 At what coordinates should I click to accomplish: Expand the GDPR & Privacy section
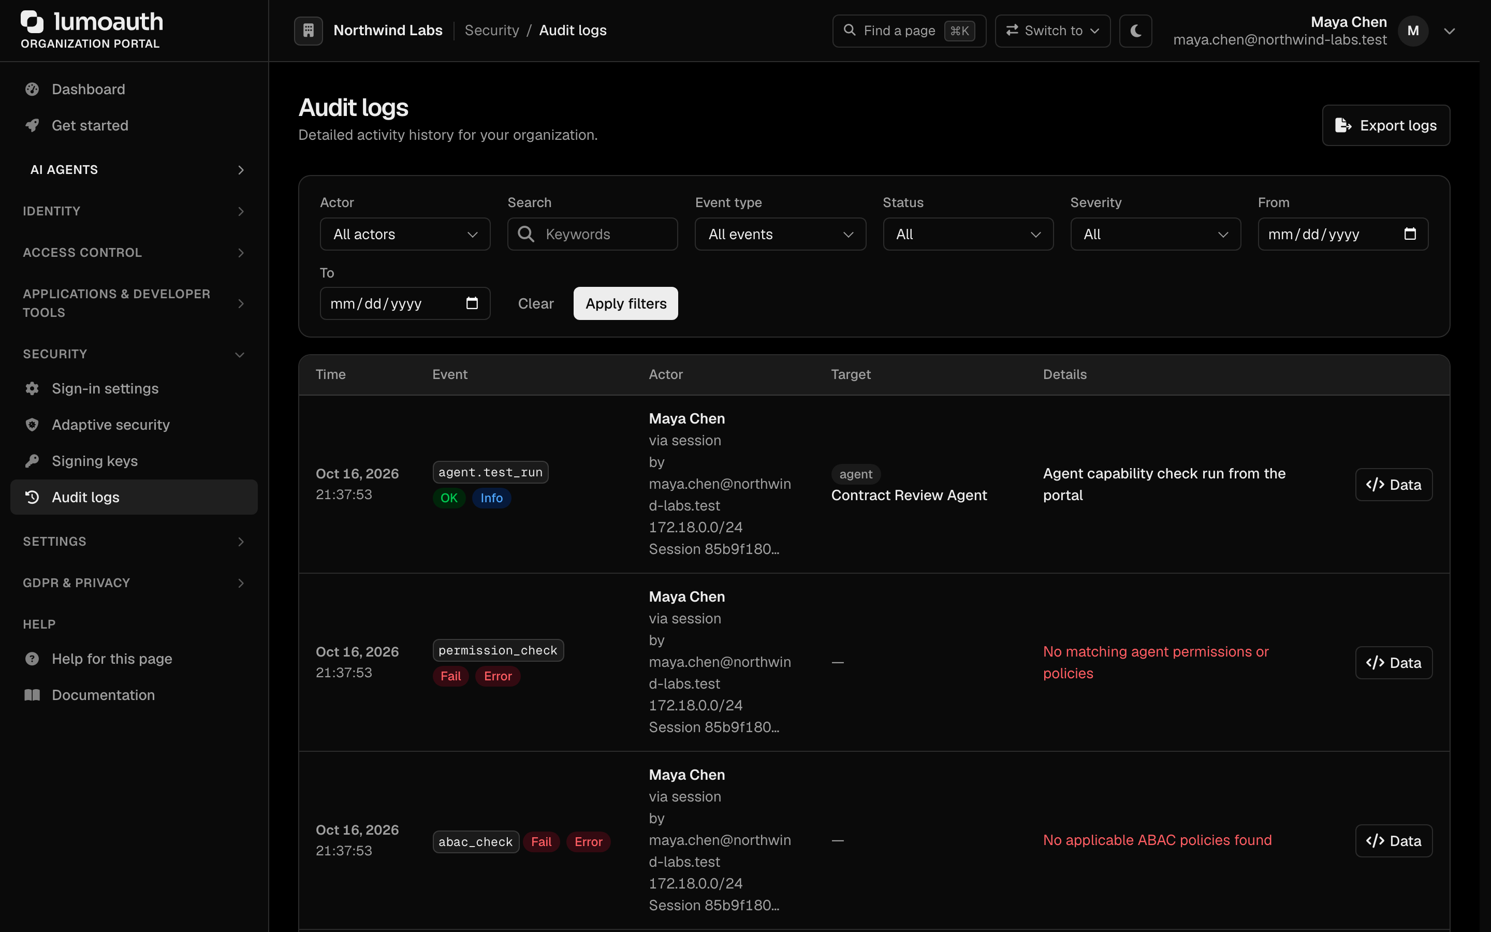134,582
